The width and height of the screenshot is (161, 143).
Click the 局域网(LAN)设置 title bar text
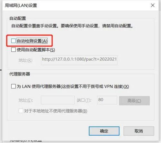click(x=21, y=5)
